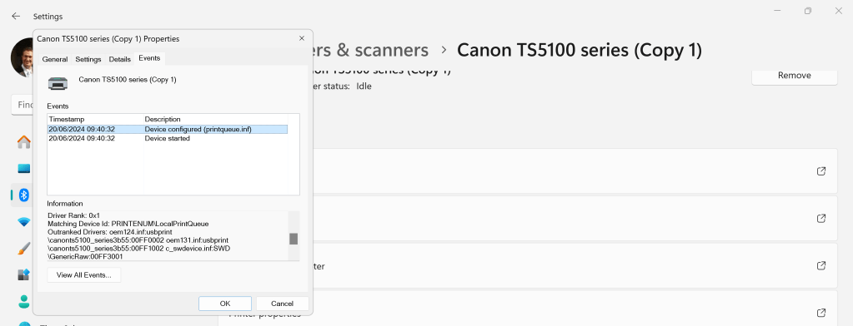Open Network & internet Wi-Fi sidebar icon
853x326 pixels.
coord(24,222)
